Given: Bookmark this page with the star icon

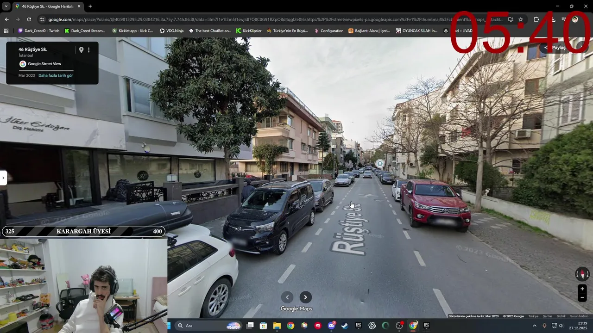Looking at the screenshot, I should pyautogui.click(x=521, y=19).
